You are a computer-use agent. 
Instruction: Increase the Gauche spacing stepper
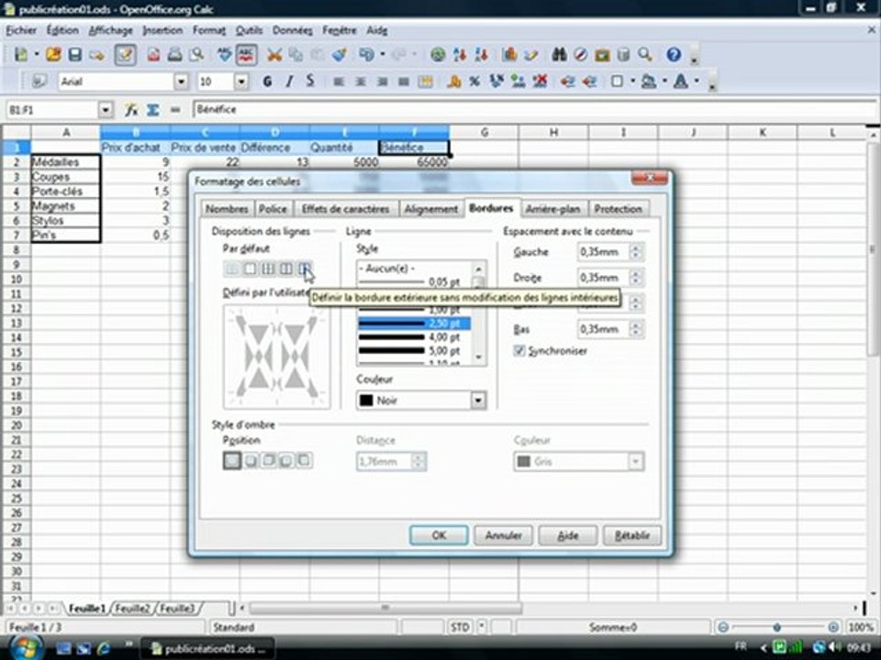pos(637,247)
